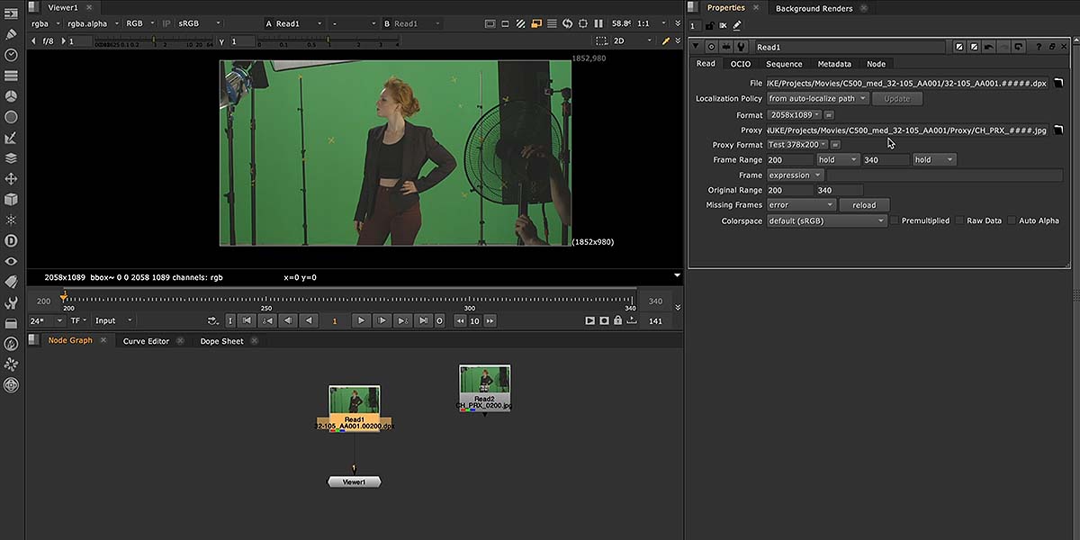1080x540 pixels.
Task: Play the sequence backward
Action: (x=309, y=320)
